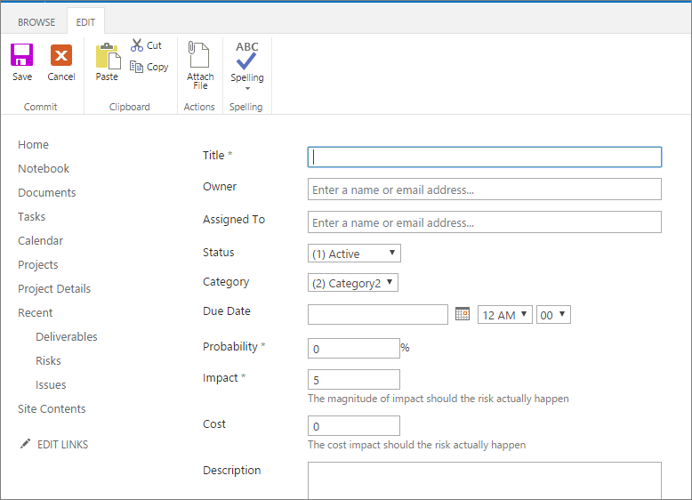
Task: Open Tasks in the left navigation
Action: point(31,217)
